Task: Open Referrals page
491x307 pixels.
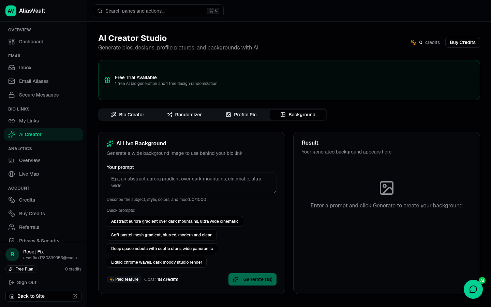Action: (x=44, y=227)
